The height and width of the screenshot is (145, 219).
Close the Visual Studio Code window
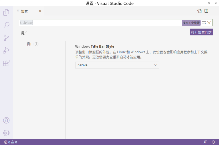click(x=216, y=3)
